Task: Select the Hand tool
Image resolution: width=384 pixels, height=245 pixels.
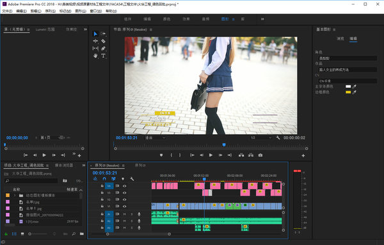Action: point(95,56)
